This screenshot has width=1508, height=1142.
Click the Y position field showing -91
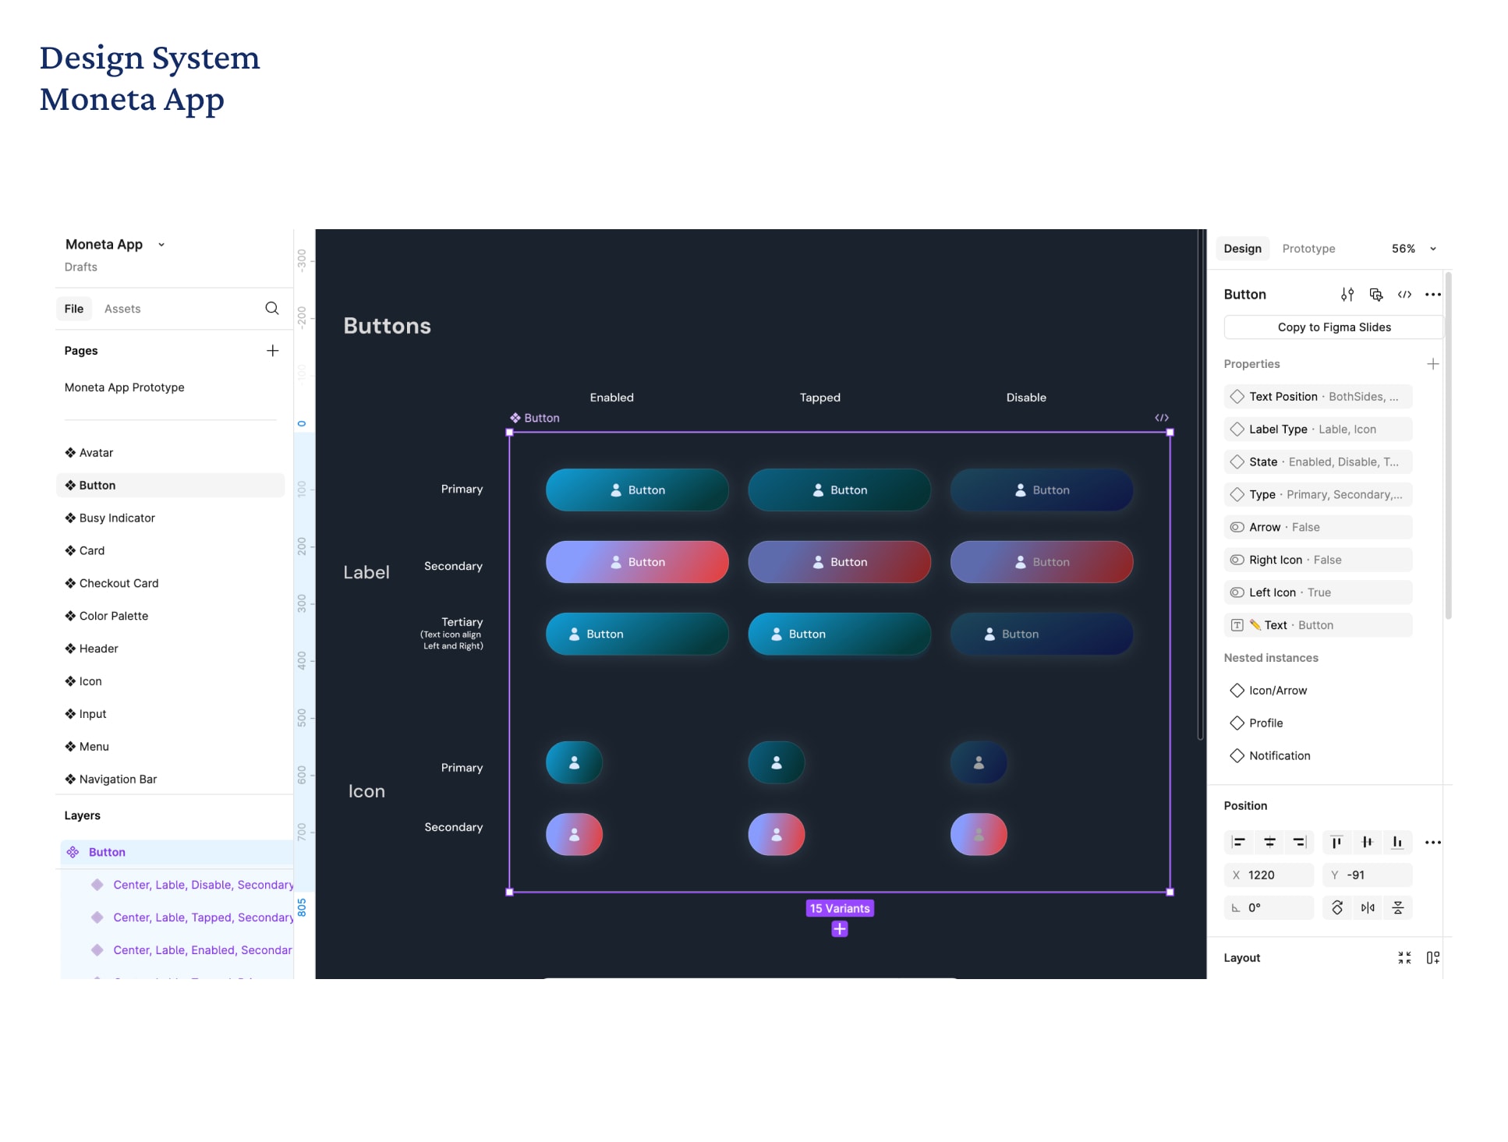(1367, 875)
